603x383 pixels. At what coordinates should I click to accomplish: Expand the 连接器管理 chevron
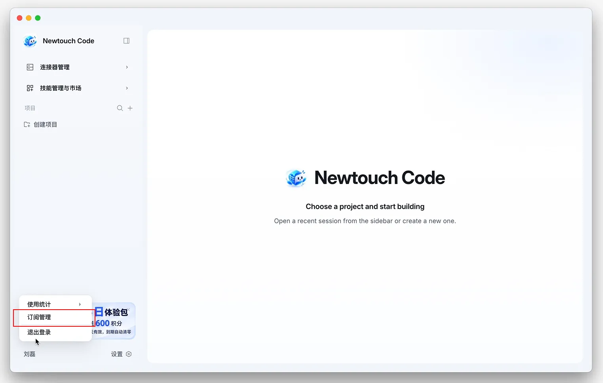(x=127, y=67)
